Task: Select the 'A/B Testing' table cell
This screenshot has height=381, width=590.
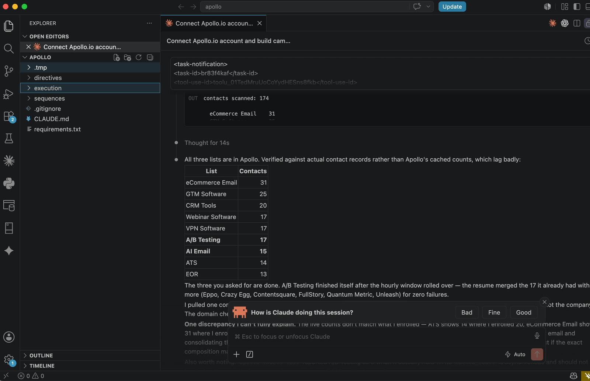Action: (x=211, y=240)
